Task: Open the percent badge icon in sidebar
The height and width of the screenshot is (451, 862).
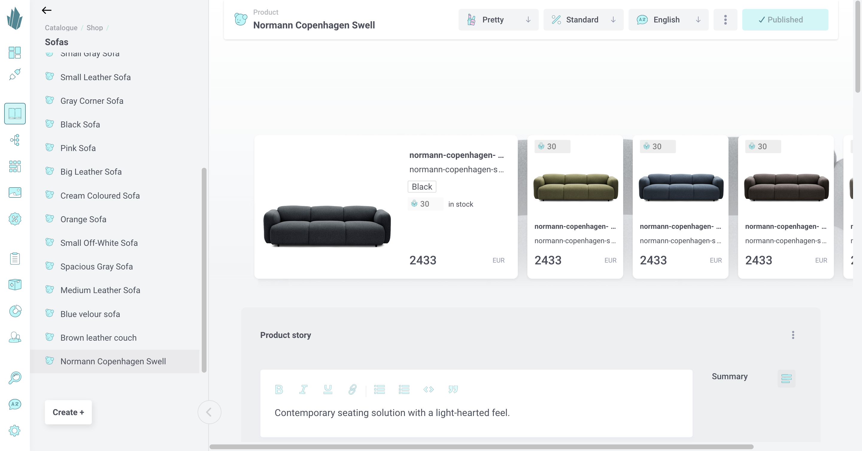Action: 15,219
